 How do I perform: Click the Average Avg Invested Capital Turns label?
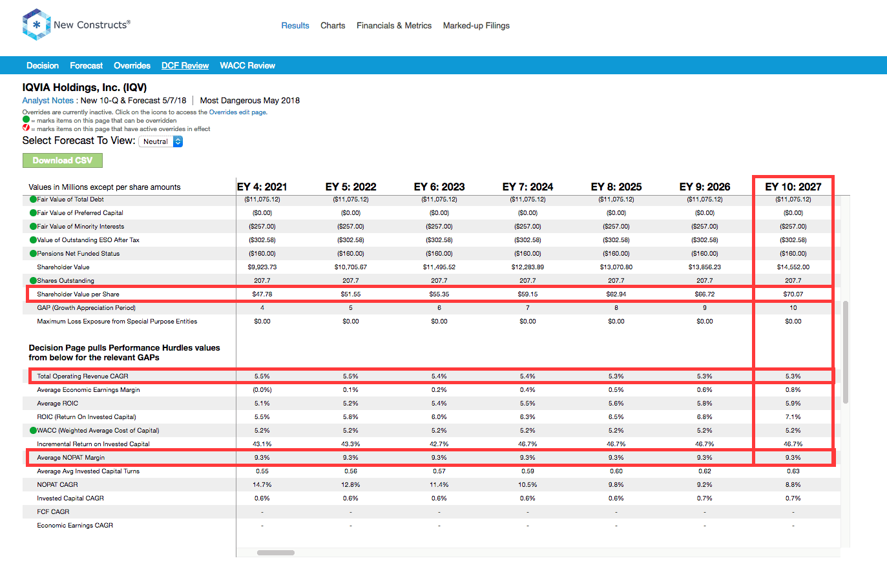tap(88, 471)
